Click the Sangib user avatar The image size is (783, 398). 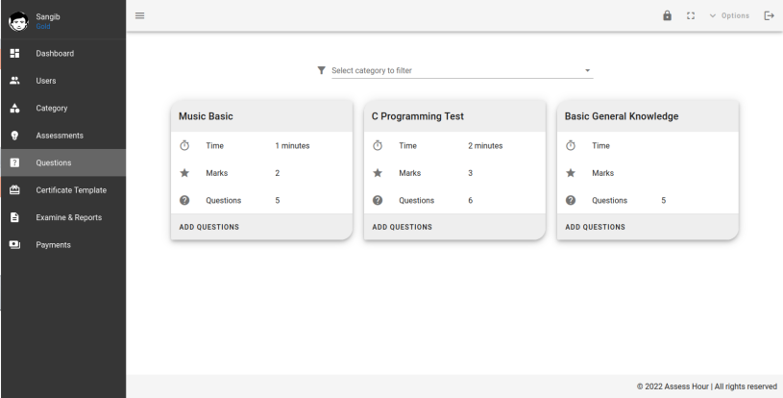[16, 19]
